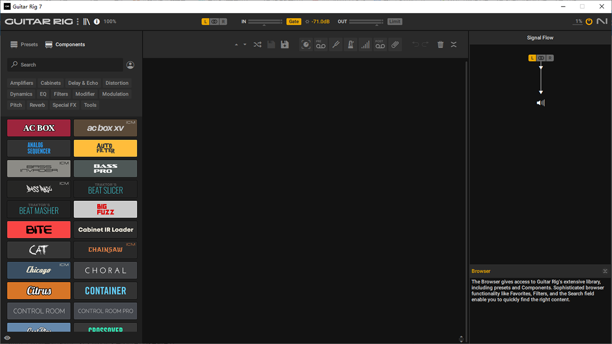
Task: Toggle the Gate button in the header
Action: 294,21
